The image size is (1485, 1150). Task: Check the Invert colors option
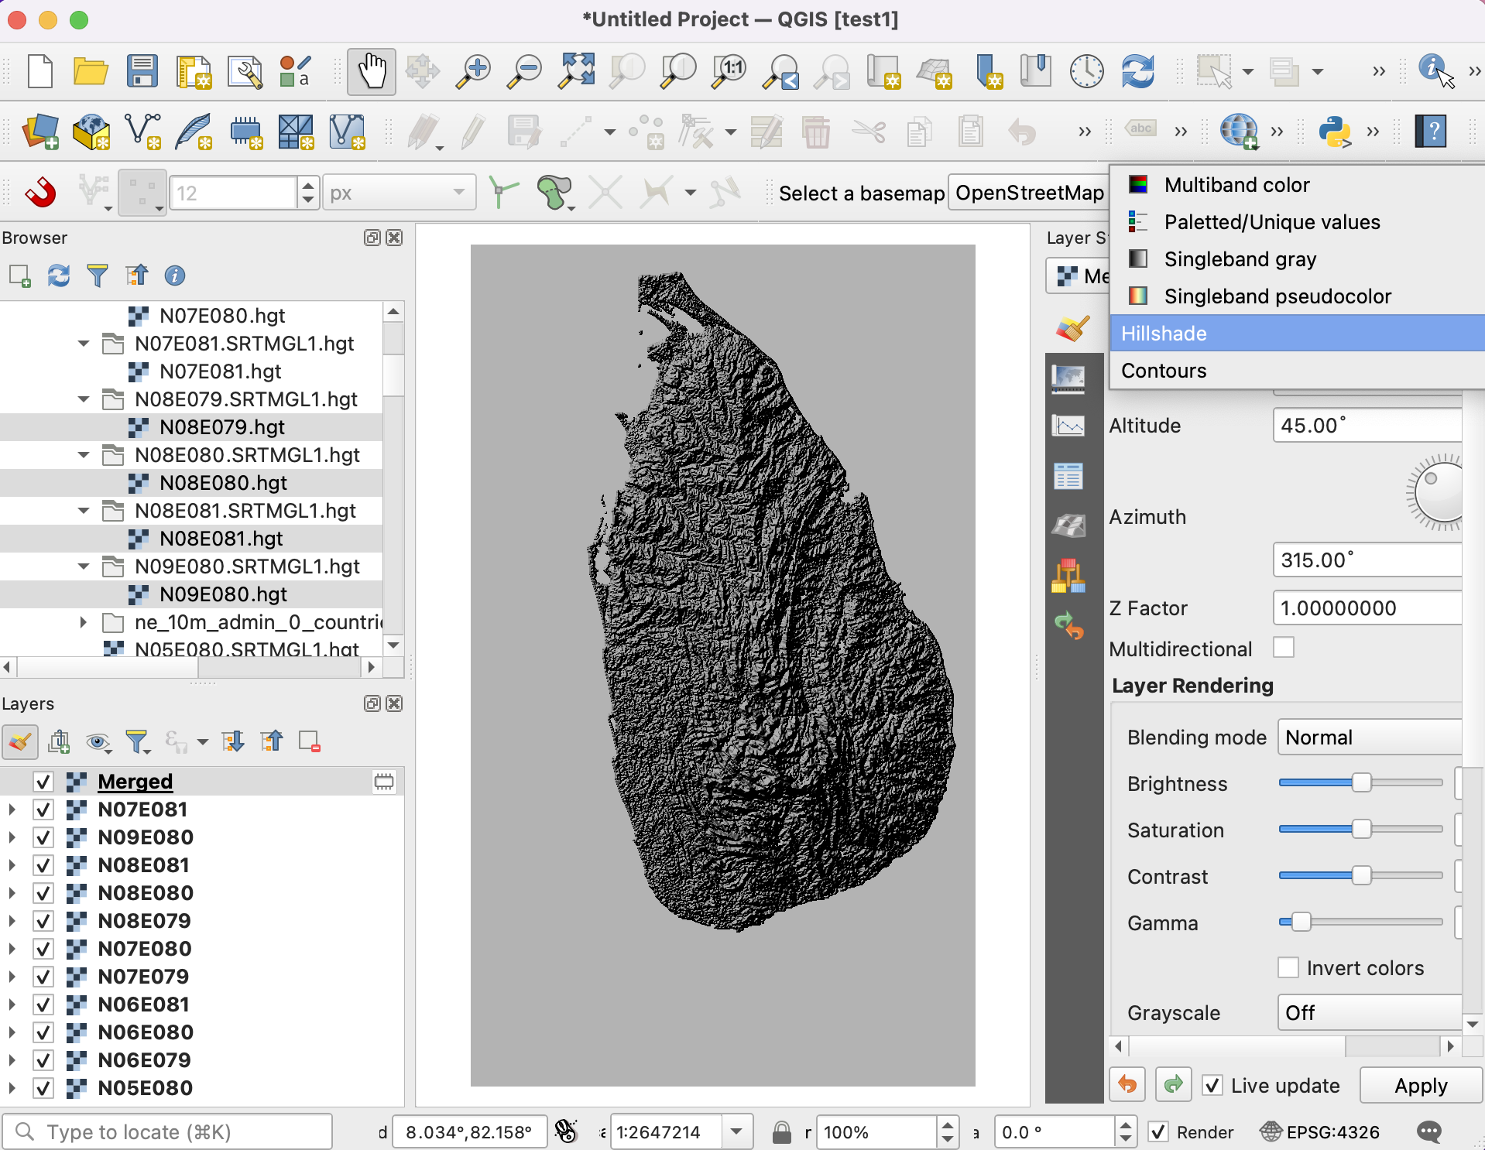click(x=1288, y=967)
